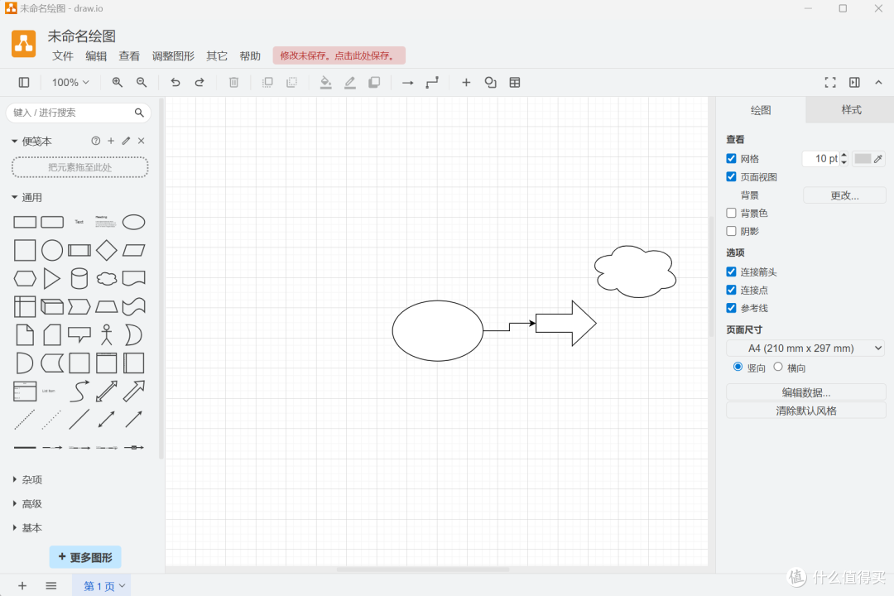Image resolution: width=894 pixels, height=596 pixels.
Task: Expand the 高级 shapes section
Action: (26, 503)
